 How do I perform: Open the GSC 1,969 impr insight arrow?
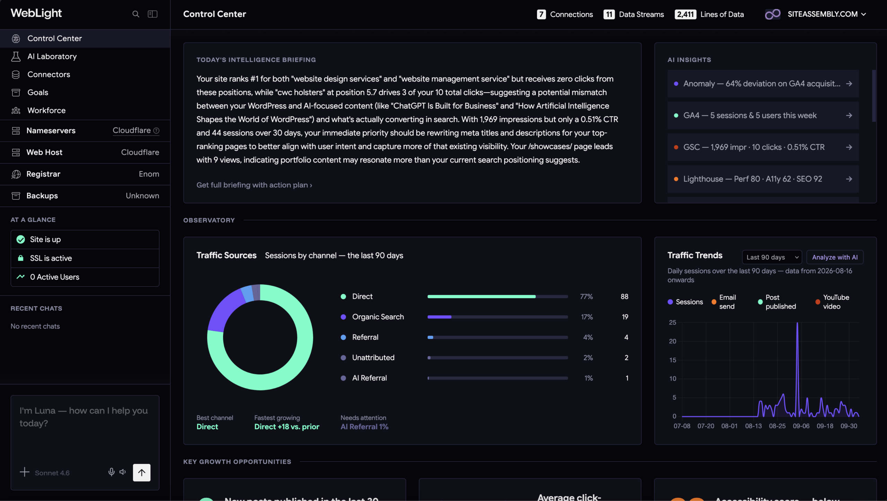tap(849, 147)
